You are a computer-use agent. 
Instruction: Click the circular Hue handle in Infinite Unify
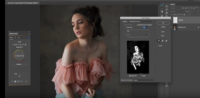pyautogui.click(x=20, y=76)
